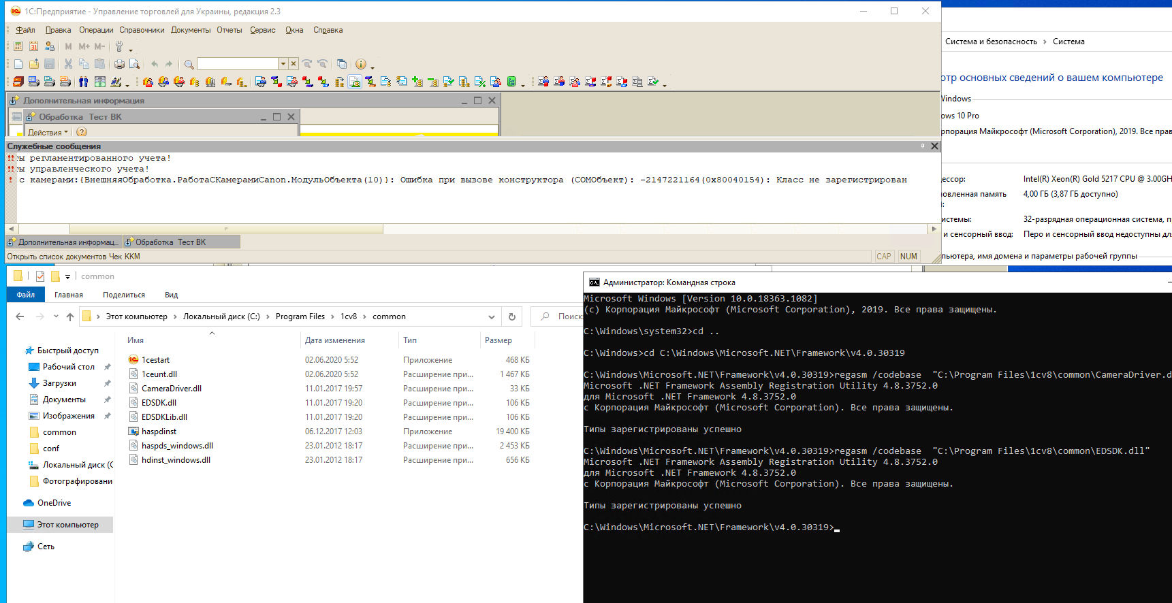Image resolution: width=1172 pixels, height=603 pixels.
Task: Click 1cv8 breadcrumb in Explorer address bar
Action: [349, 316]
